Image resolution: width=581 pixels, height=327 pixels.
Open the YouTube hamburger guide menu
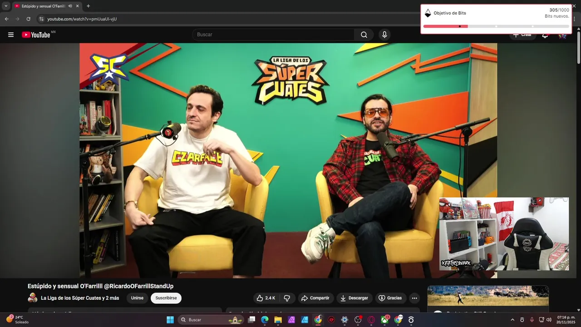coord(11,35)
